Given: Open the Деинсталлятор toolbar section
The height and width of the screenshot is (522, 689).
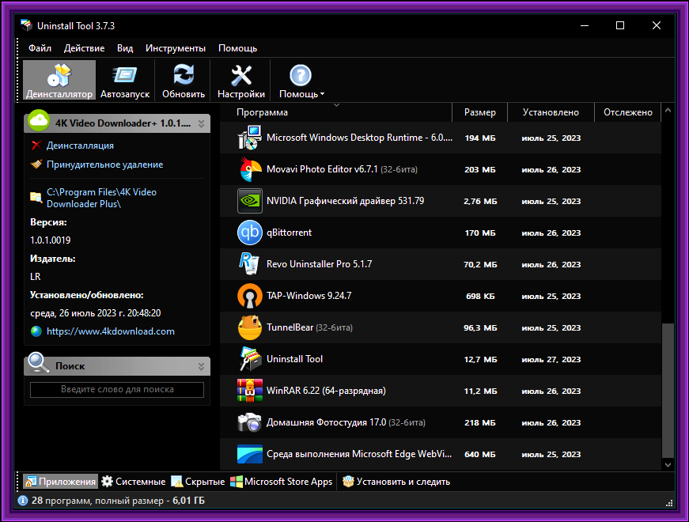Looking at the screenshot, I should point(59,81).
